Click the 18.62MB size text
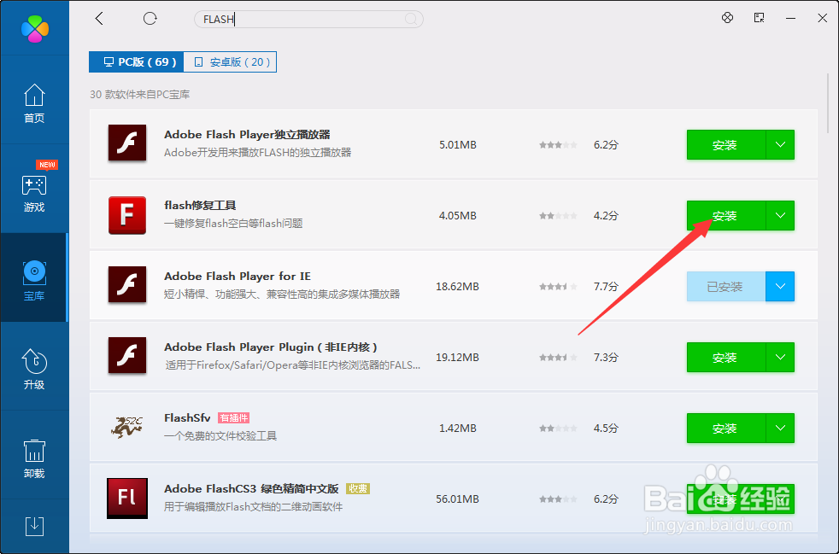Image resolution: width=839 pixels, height=554 pixels. [x=457, y=287]
